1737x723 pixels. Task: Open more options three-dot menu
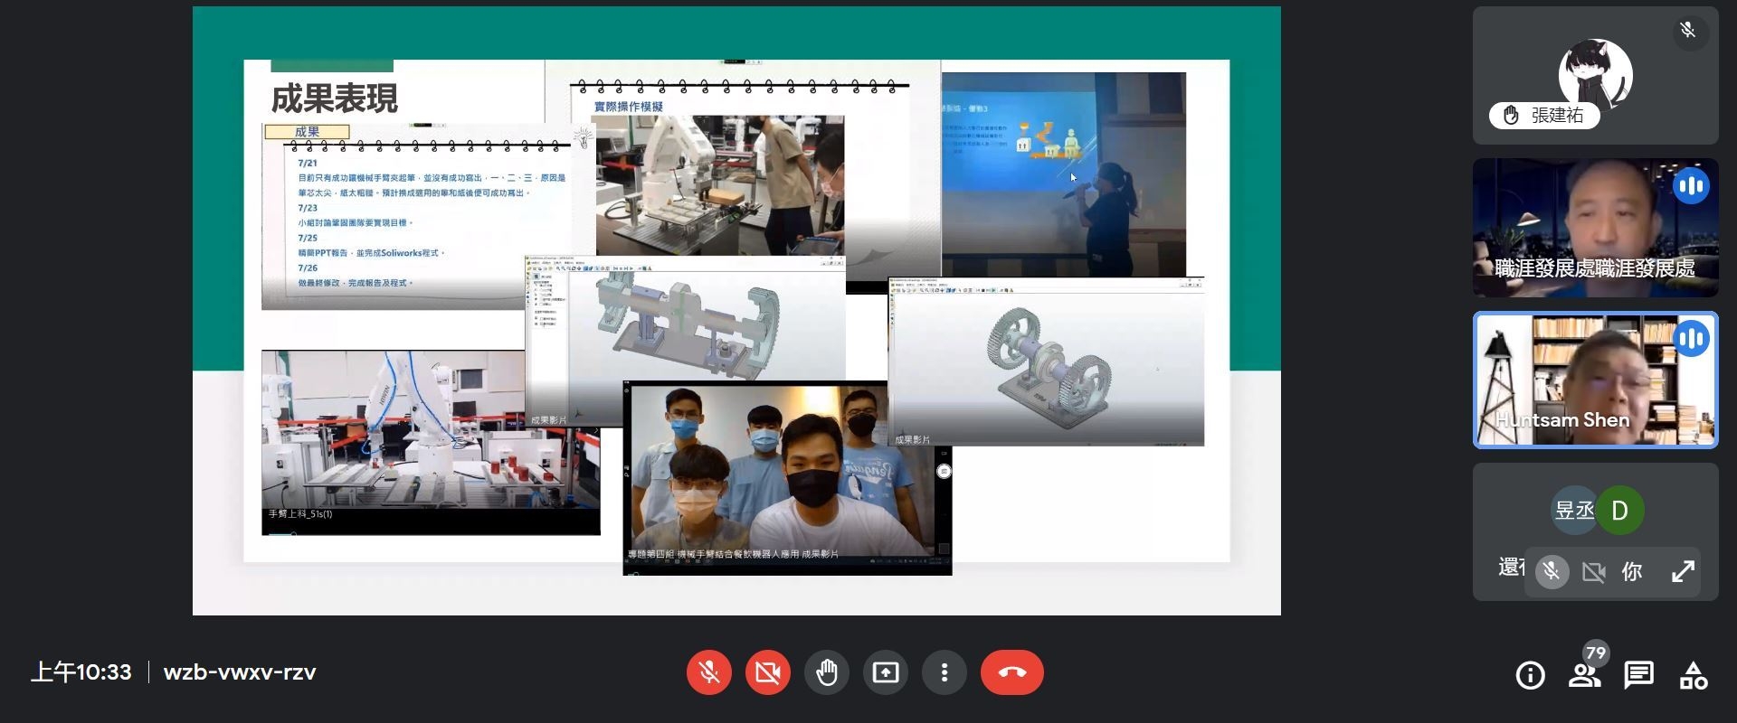pos(944,672)
